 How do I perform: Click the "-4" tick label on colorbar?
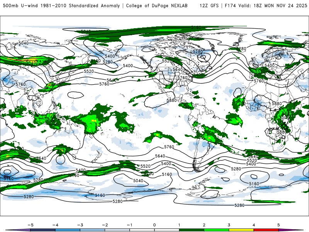coord(55,225)
